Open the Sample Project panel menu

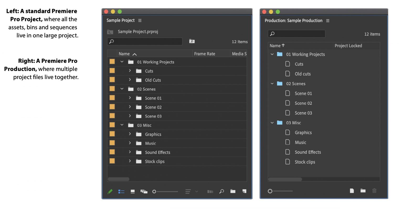(140, 20)
